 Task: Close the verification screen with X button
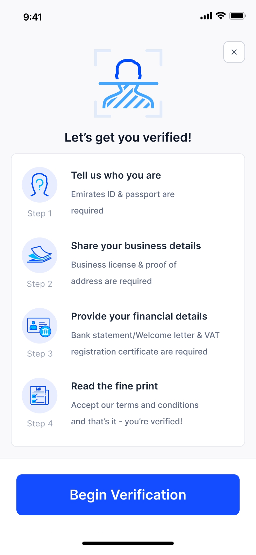pyautogui.click(x=234, y=52)
